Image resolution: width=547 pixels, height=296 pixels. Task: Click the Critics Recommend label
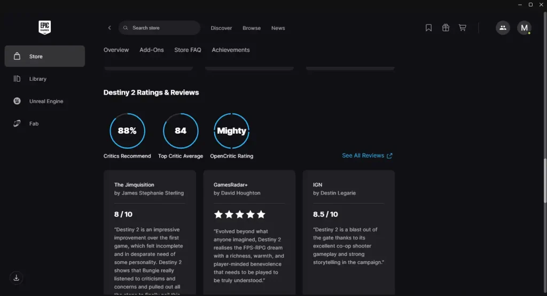click(127, 156)
